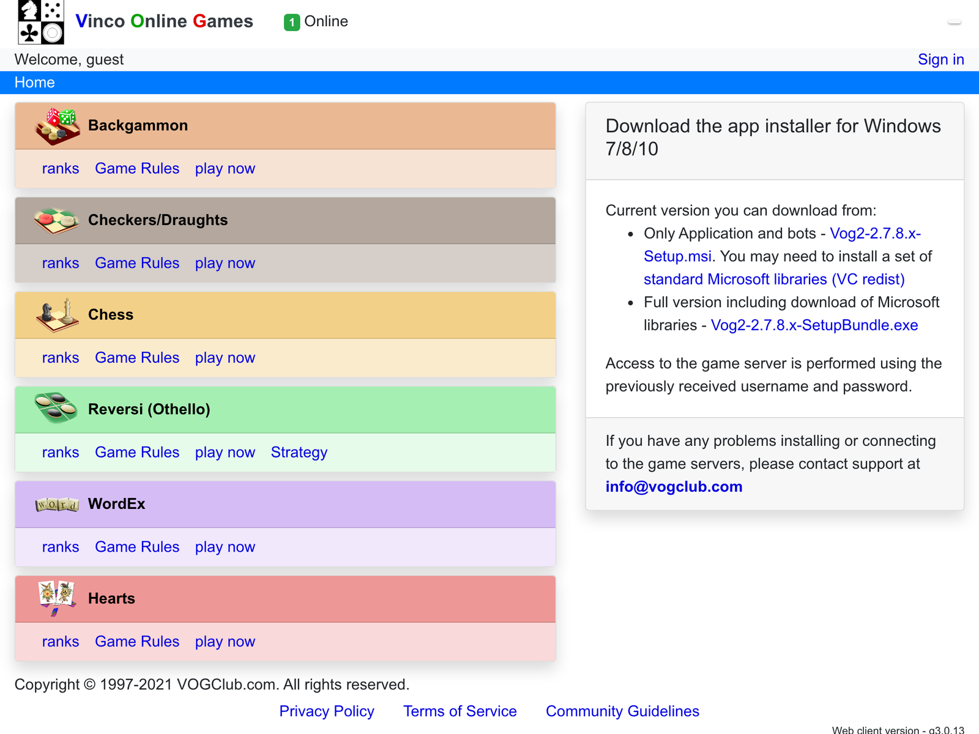Play Backgammon now
Viewport: 979px width, 734px height.
(225, 169)
